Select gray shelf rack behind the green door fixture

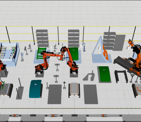(x=74, y=38)
